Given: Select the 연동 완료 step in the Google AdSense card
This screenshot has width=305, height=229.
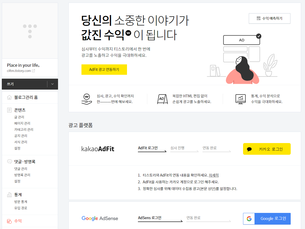Looking at the screenshot, I should pos(208,219).
